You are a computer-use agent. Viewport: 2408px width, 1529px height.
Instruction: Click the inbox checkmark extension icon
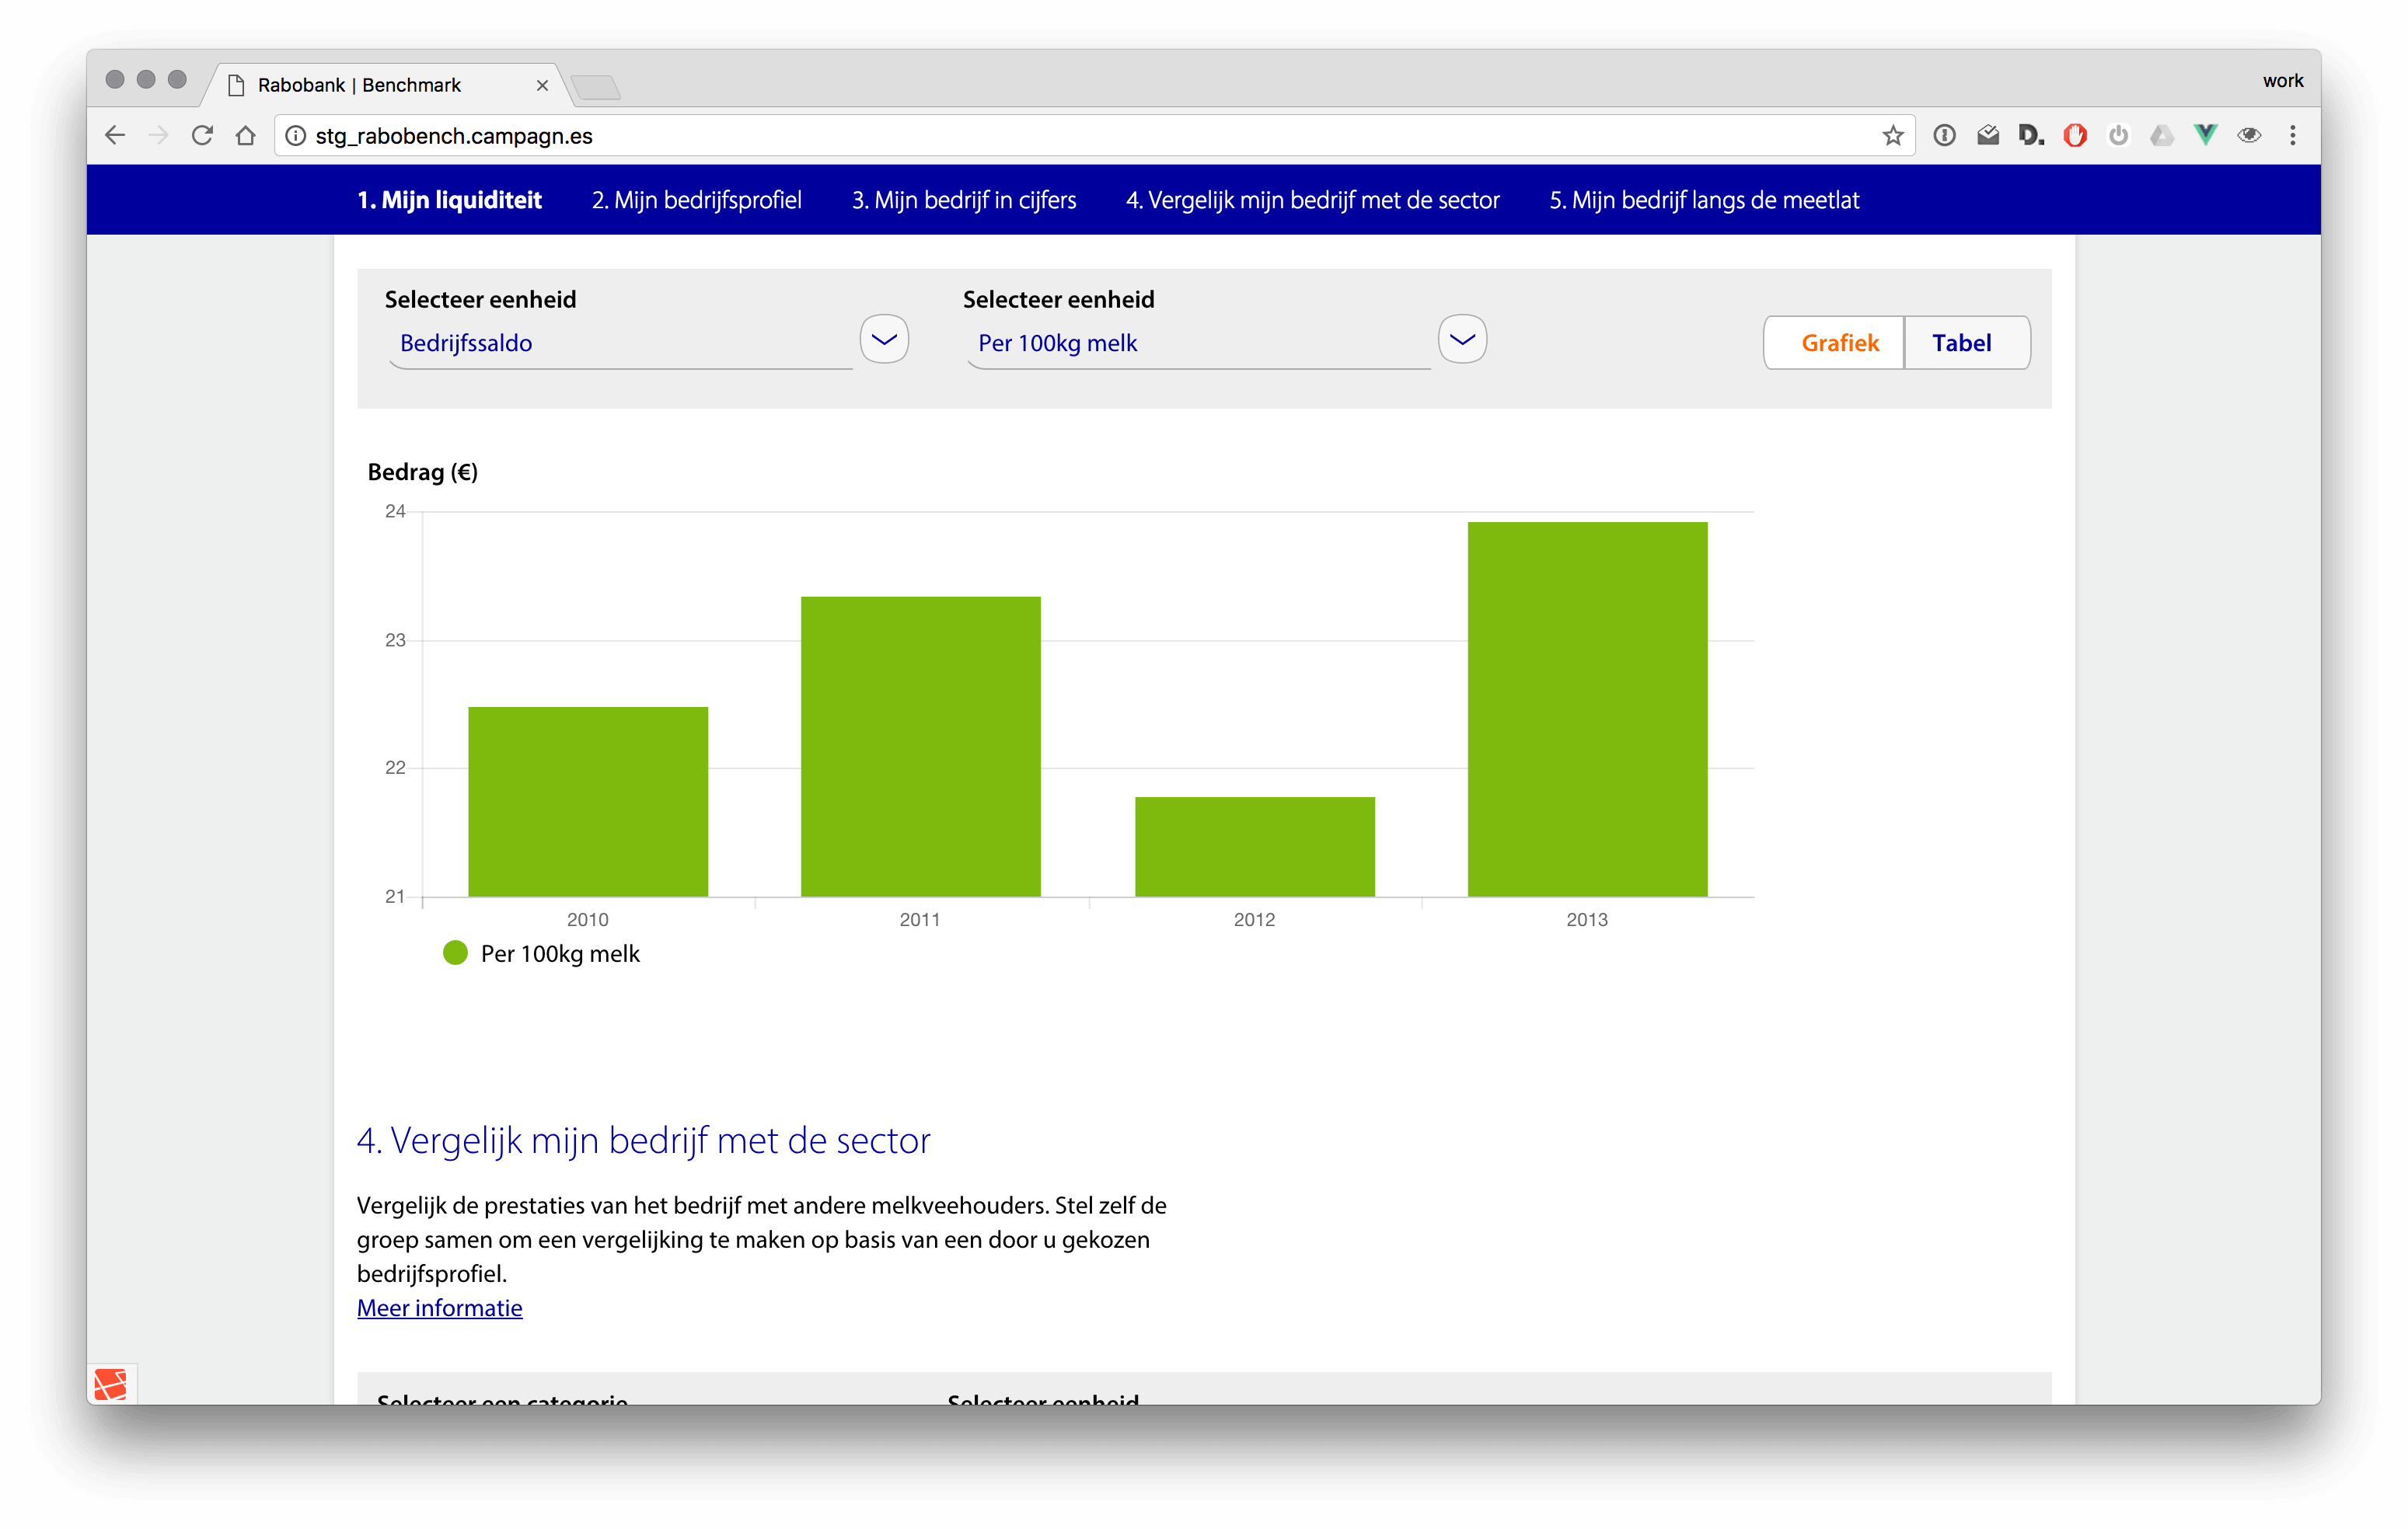(x=1988, y=135)
